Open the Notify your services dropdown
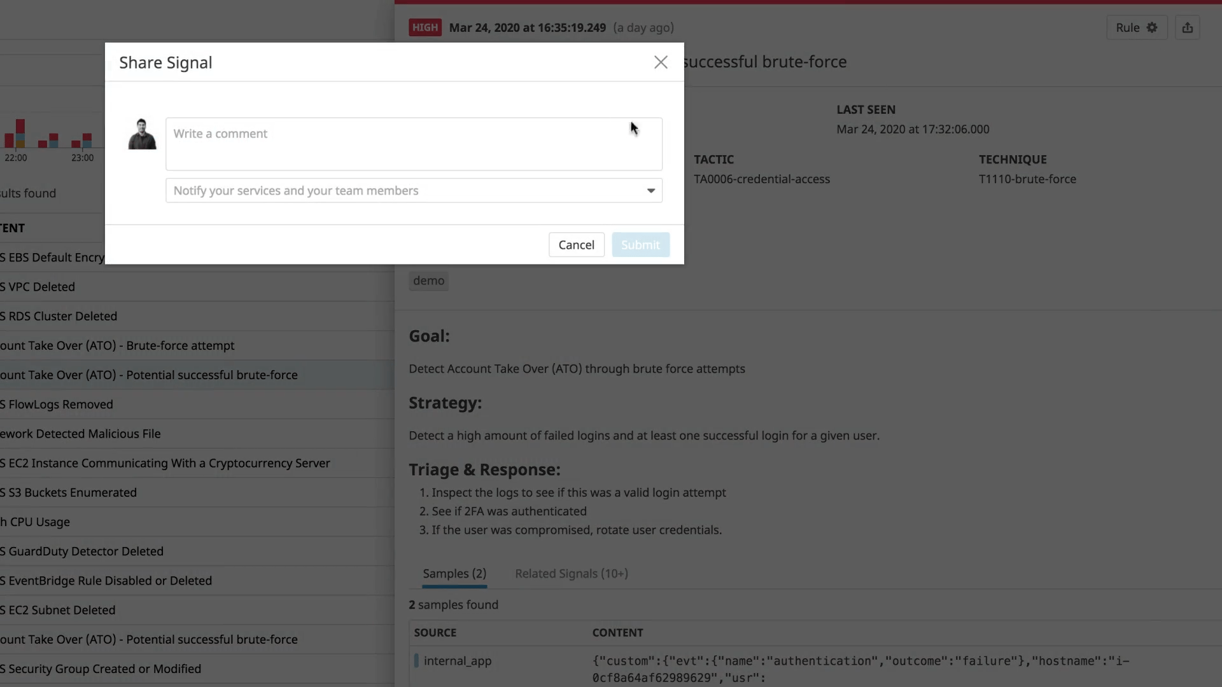The width and height of the screenshot is (1222, 687). [x=414, y=191]
